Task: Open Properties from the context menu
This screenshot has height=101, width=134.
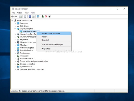Action: coord(54,49)
